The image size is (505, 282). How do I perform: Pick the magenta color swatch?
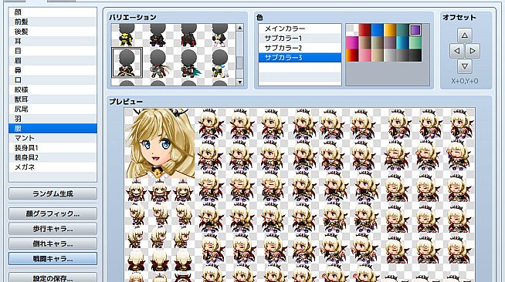[352, 42]
